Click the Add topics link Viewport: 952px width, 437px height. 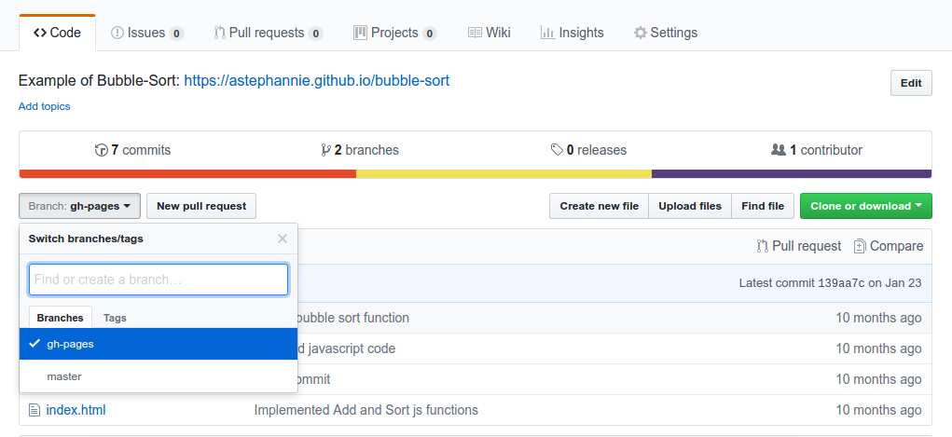tap(45, 106)
